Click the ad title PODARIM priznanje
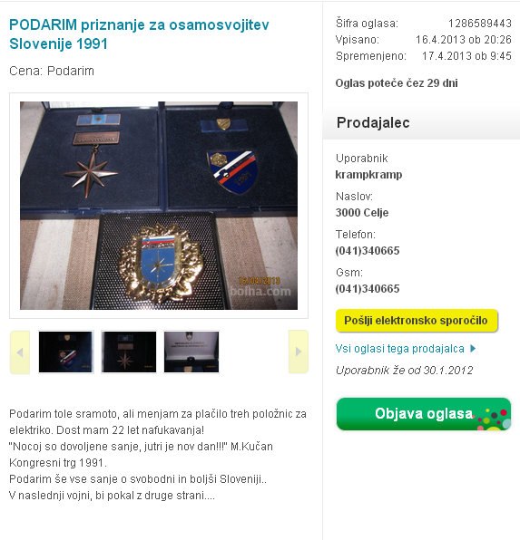This screenshot has width=520, height=540. pyautogui.click(x=139, y=34)
